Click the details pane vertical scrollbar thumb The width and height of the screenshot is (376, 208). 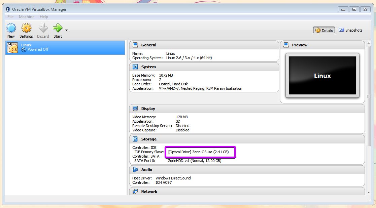(x=369, y=96)
